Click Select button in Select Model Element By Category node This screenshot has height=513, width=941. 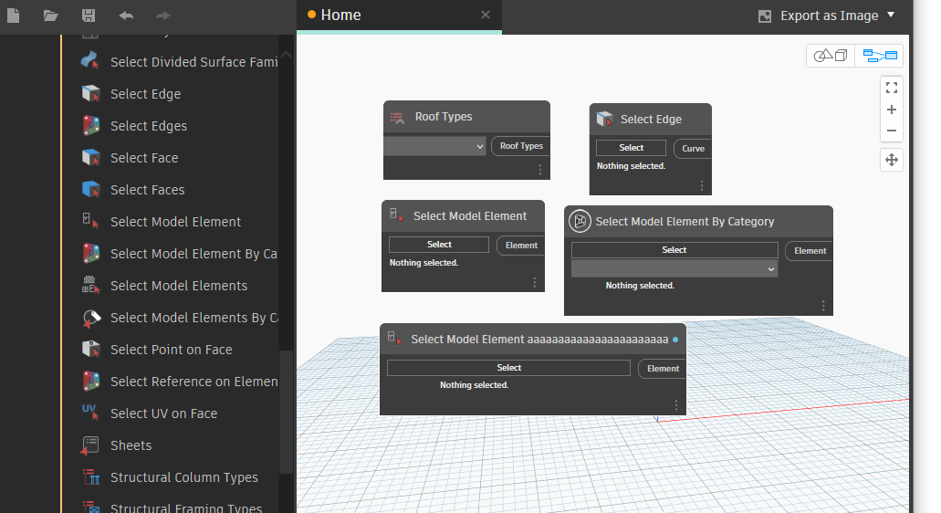coord(674,249)
